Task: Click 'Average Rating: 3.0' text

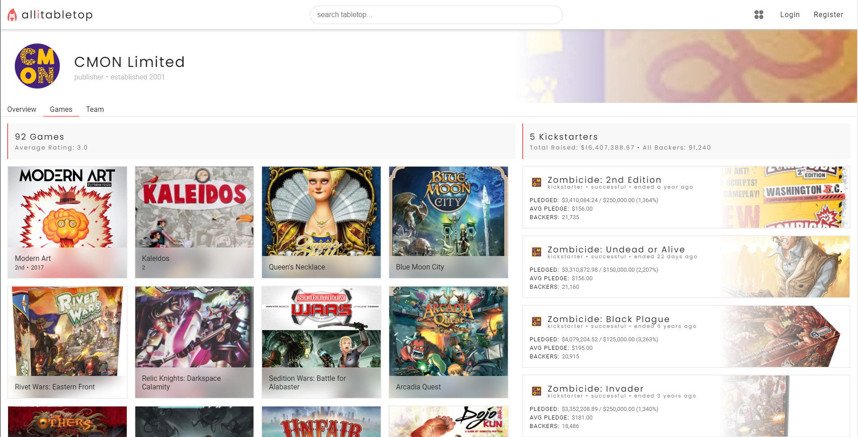Action: 51,147
